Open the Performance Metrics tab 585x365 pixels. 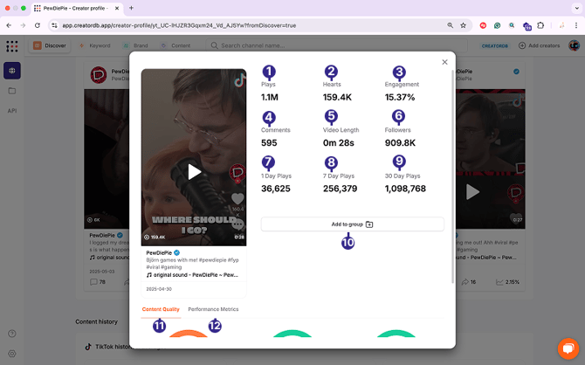pyautogui.click(x=213, y=309)
